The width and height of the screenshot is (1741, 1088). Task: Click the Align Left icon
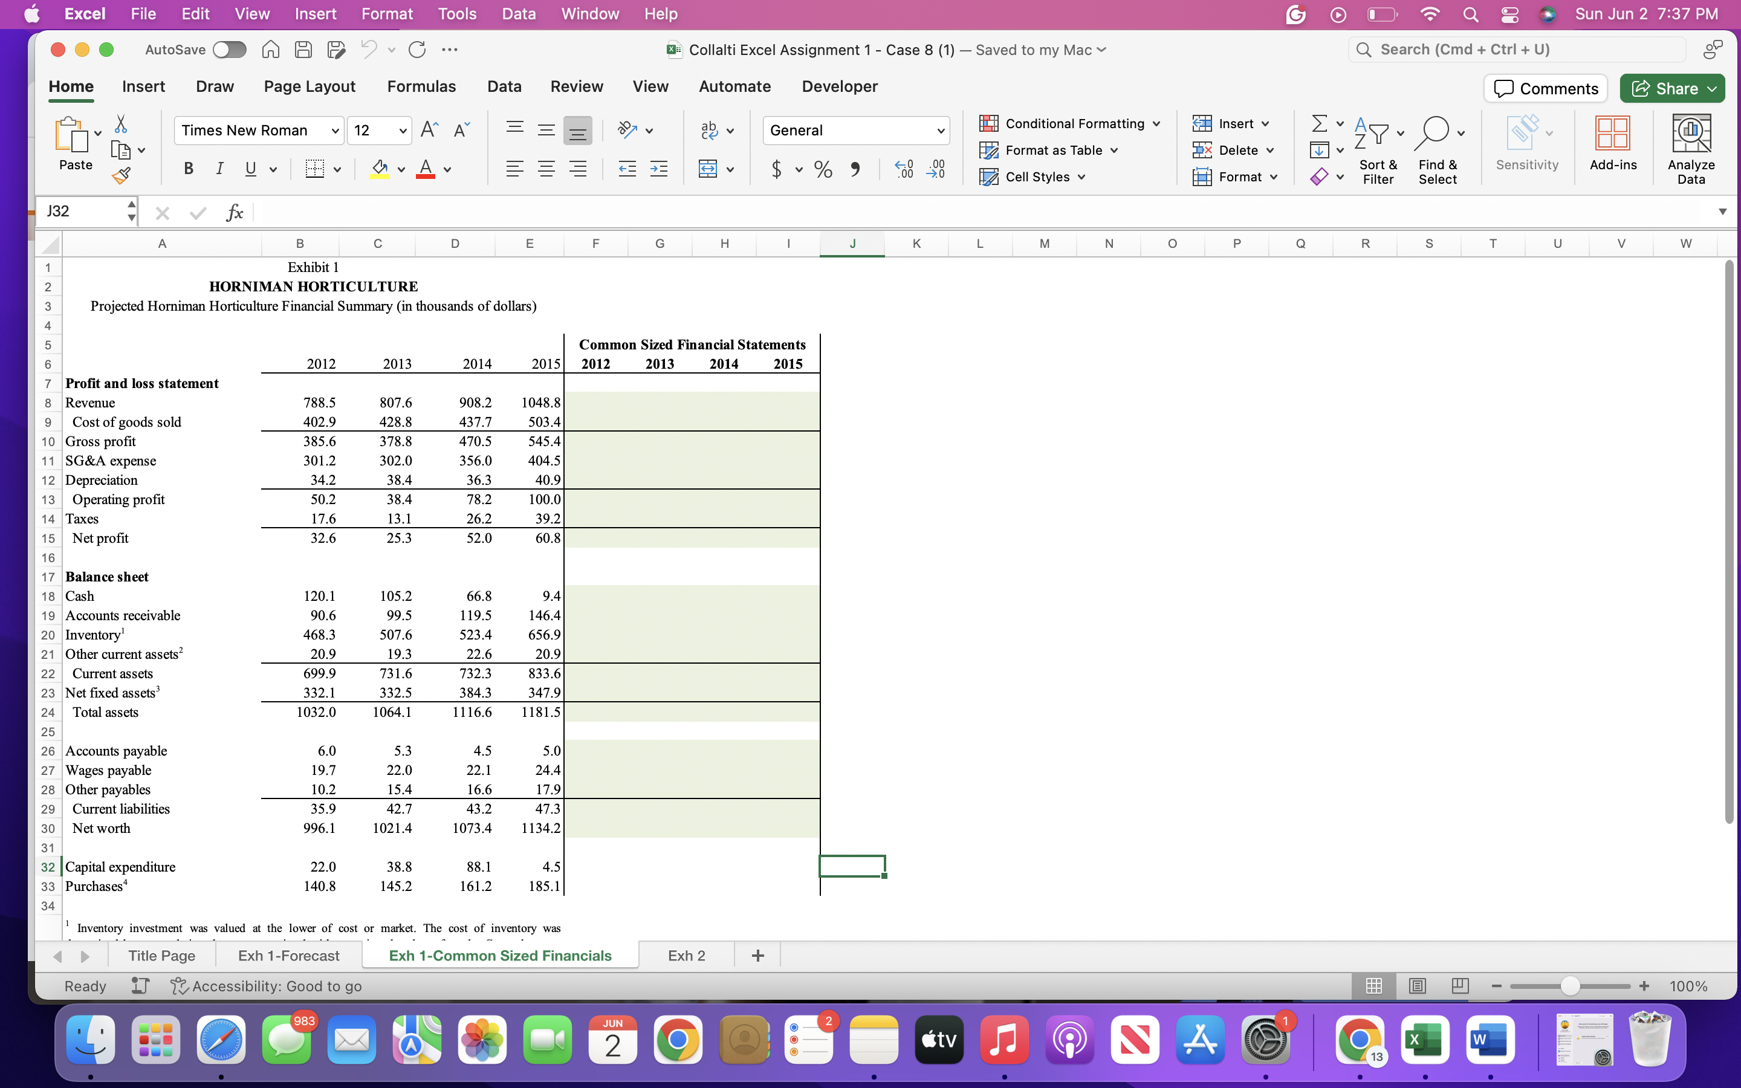tap(514, 169)
